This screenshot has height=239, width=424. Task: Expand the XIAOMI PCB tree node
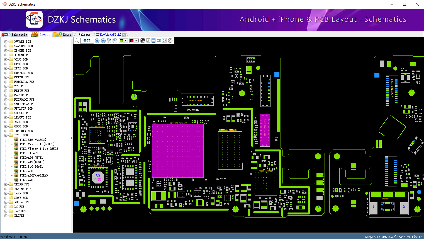[x=6, y=55]
